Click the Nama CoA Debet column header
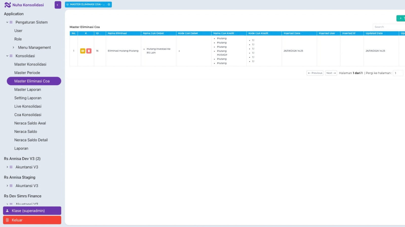Viewport: 405px width, 227px height. point(158,33)
